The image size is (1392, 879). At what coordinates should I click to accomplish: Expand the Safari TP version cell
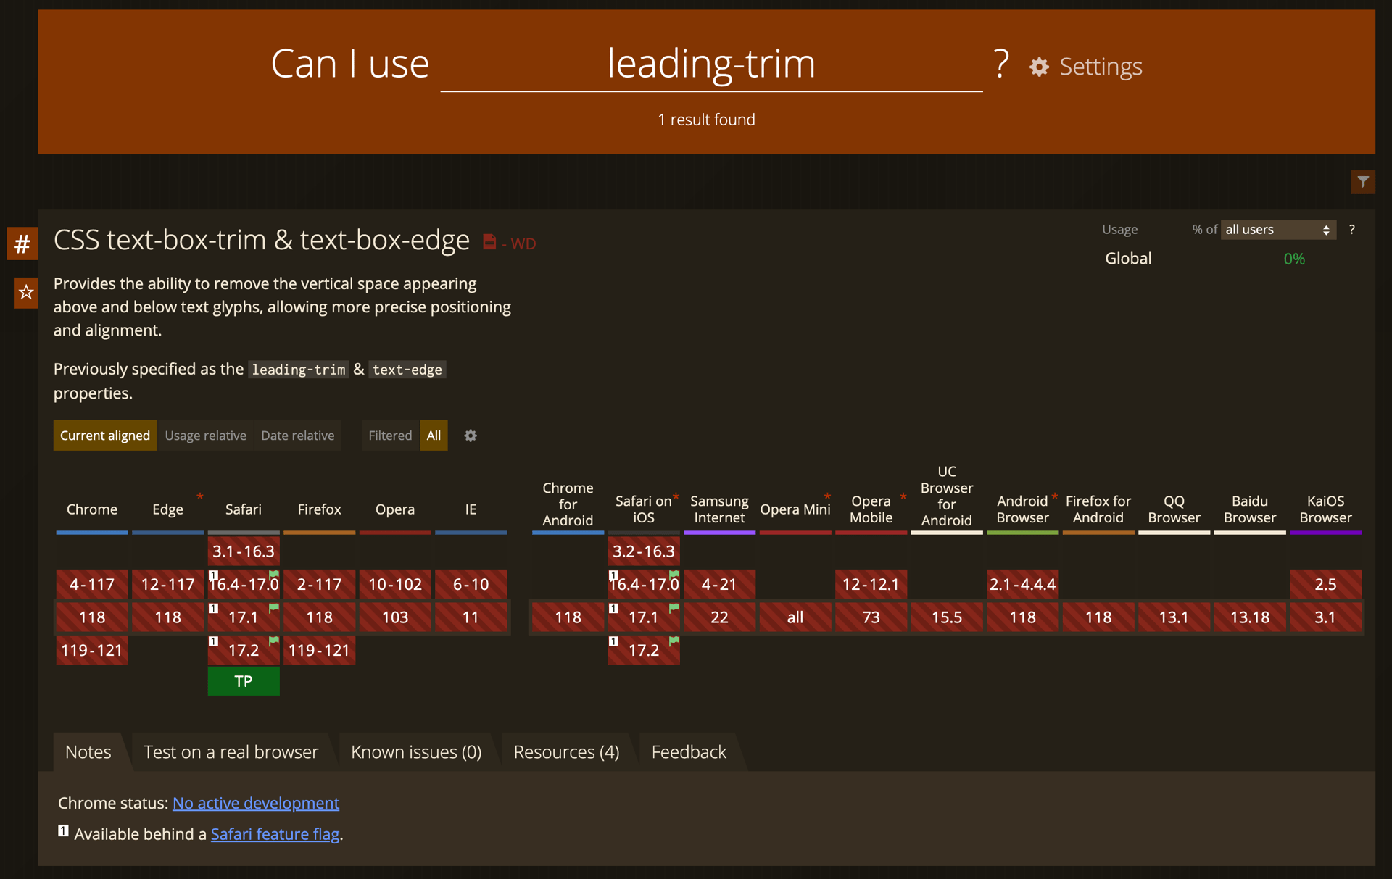click(x=244, y=681)
